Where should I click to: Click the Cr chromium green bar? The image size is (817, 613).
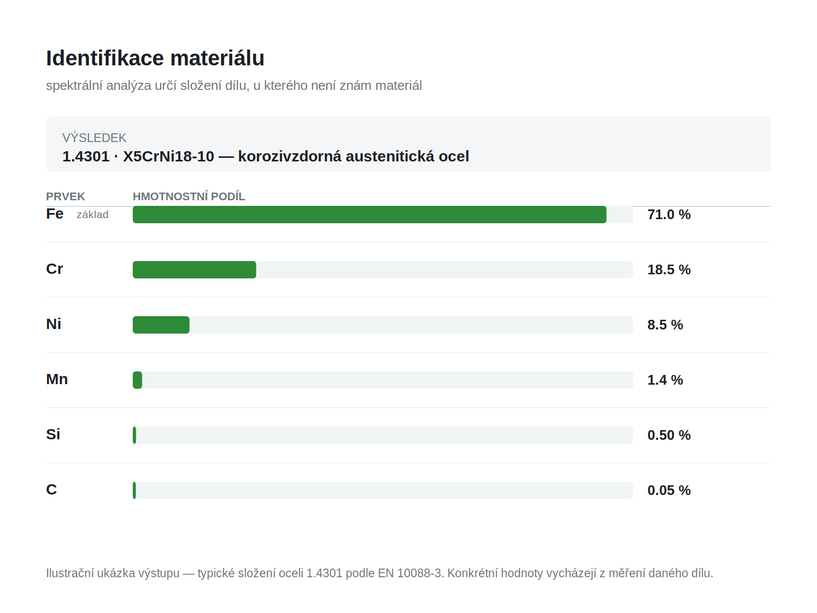click(x=195, y=270)
